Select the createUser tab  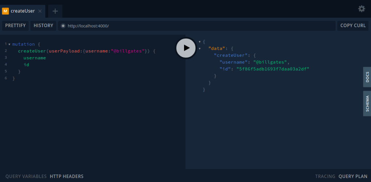pos(22,11)
